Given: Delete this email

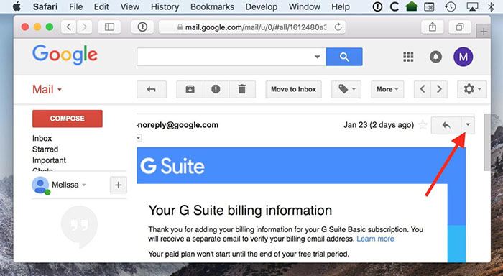Looking at the screenshot, I should click(242, 89).
